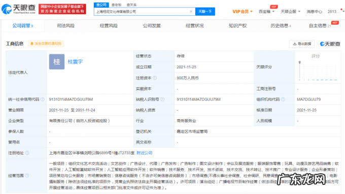Switch to the 知识产权 tab
This screenshot has width=345, height=194.
[x=237, y=26]
